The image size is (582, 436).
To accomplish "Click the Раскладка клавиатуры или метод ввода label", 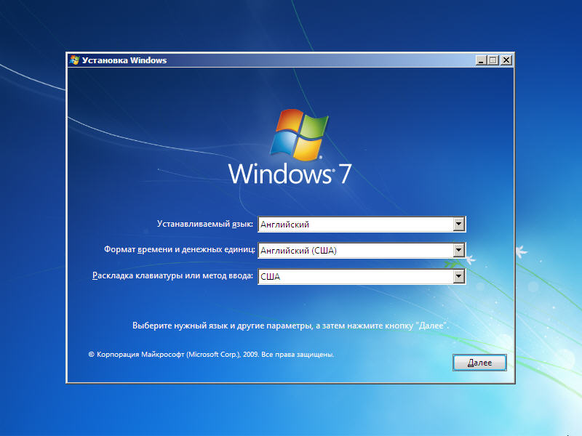I will (x=173, y=275).
